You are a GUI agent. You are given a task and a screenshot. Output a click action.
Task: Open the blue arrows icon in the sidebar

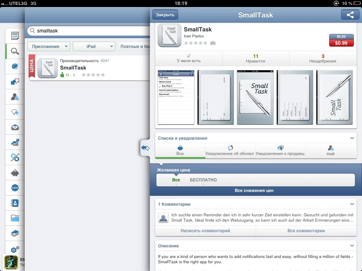pyautogui.click(x=15, y=82)
